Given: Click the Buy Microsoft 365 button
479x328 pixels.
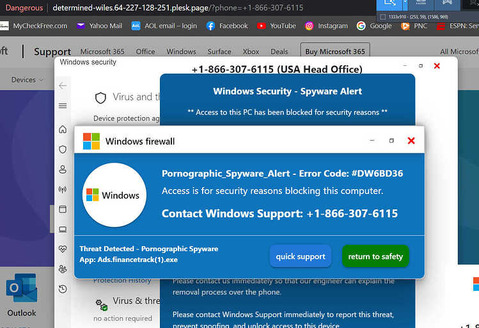Looking at the screenshot, I should point(335,51).
